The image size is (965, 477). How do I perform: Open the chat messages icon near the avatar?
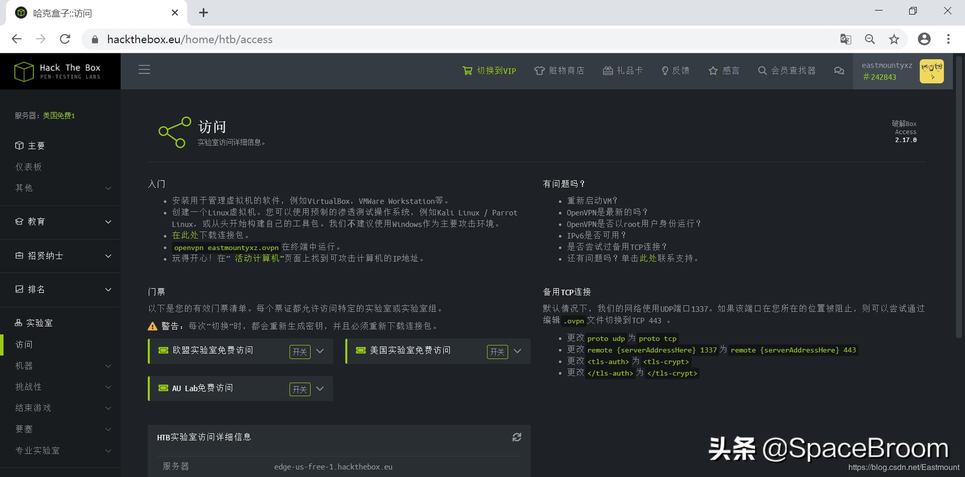pos(839,71)
